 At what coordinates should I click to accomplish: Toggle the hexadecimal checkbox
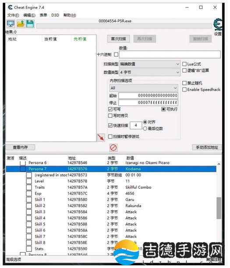116,55
